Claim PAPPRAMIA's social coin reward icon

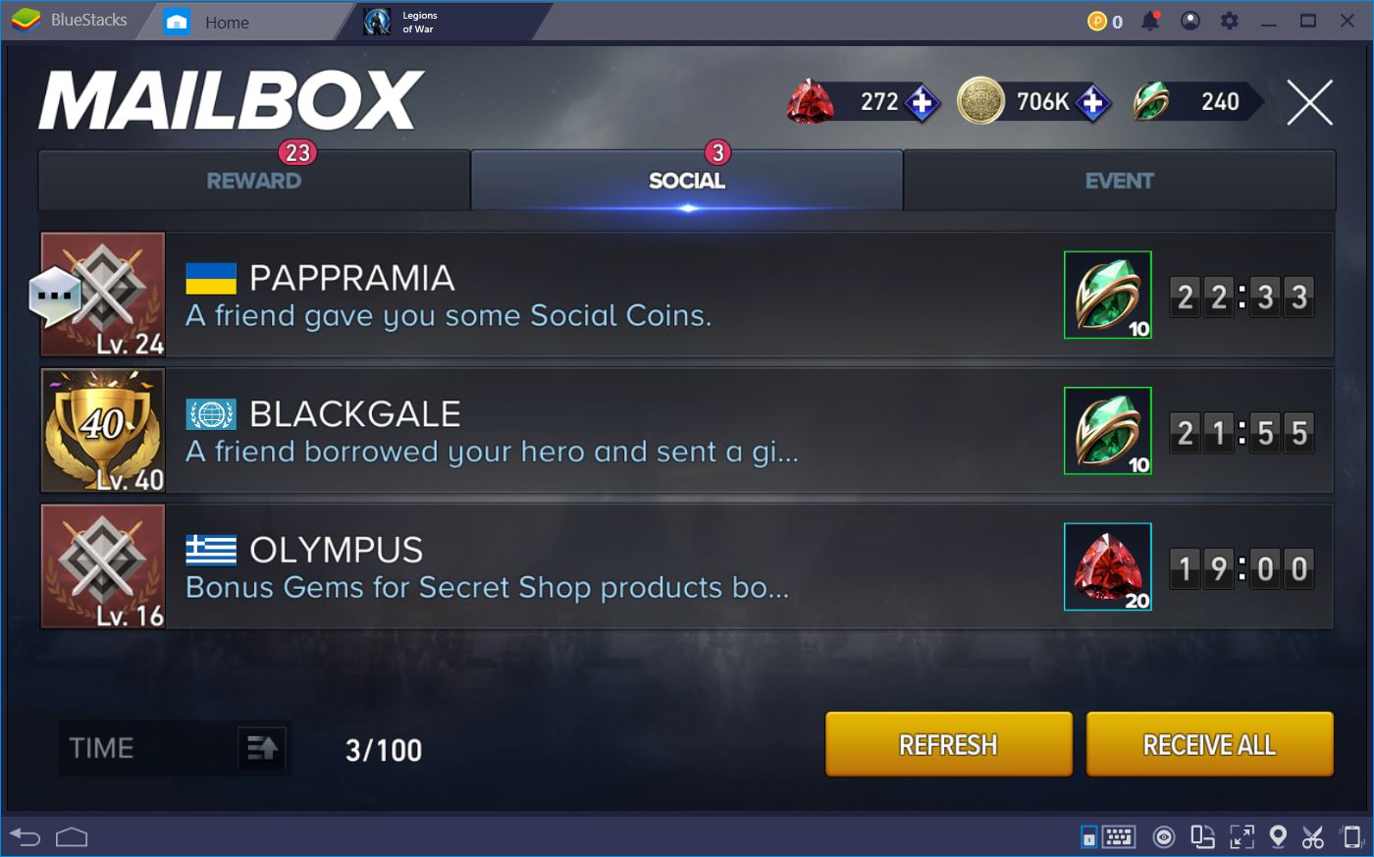tap(1108, 295)
